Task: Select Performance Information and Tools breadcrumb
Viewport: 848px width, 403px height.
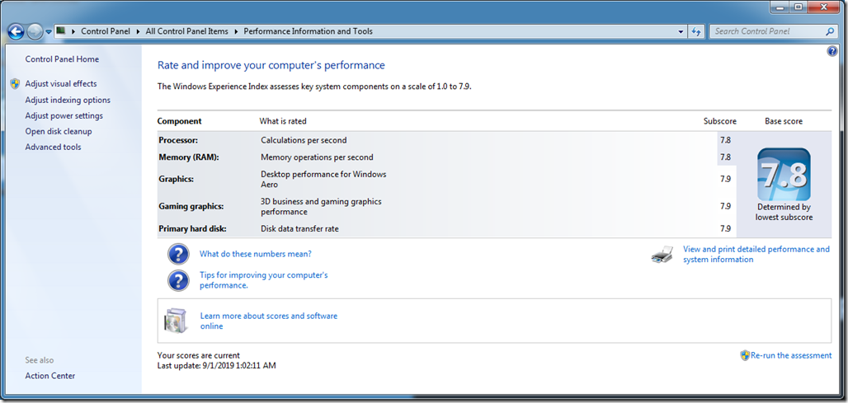Action: 308,31
